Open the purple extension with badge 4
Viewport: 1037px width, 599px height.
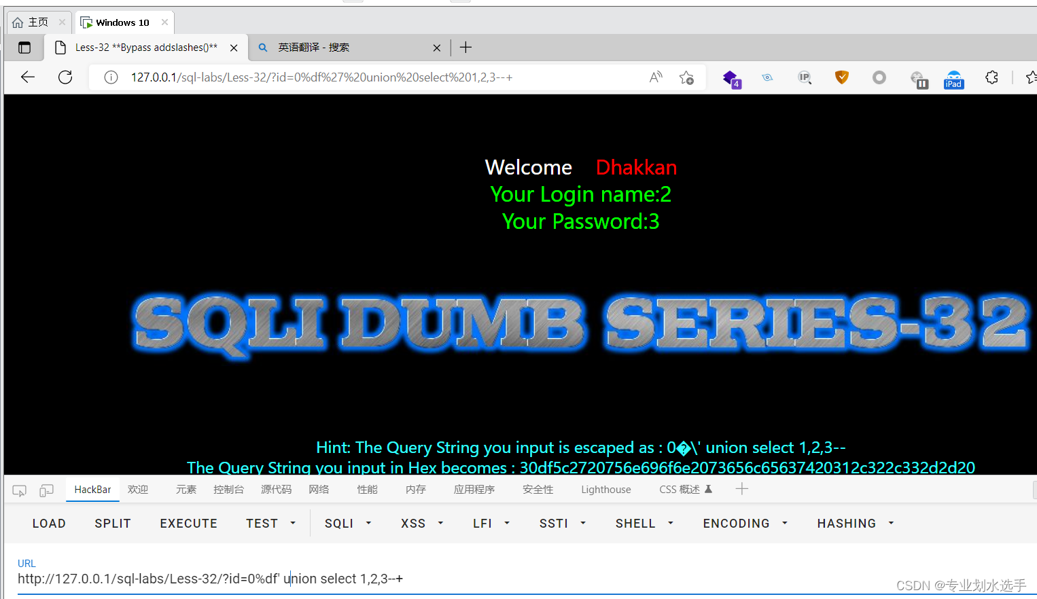(x=731, y=79)
